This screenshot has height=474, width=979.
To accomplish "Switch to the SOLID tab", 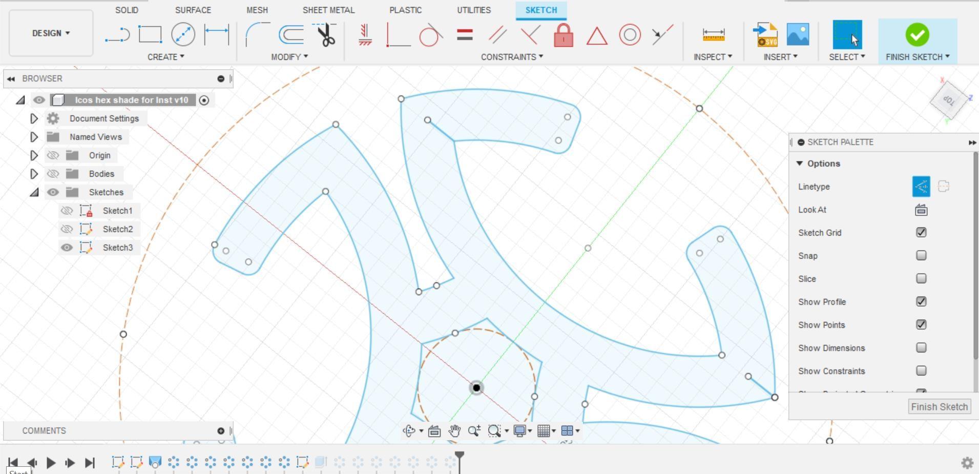I will [127, 10].
